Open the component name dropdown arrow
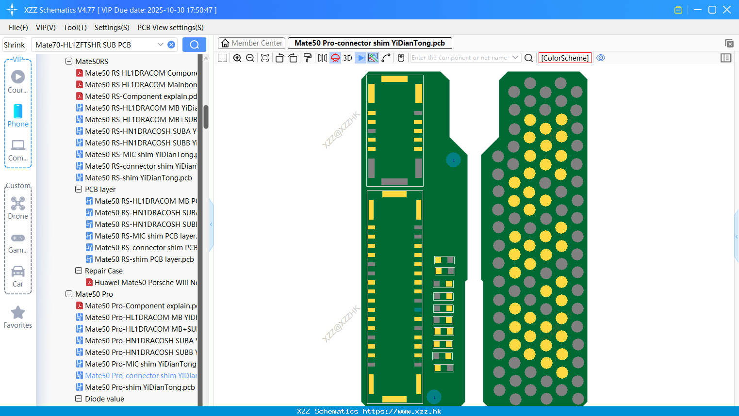This screenshot has width=739, height=416. 515,58
